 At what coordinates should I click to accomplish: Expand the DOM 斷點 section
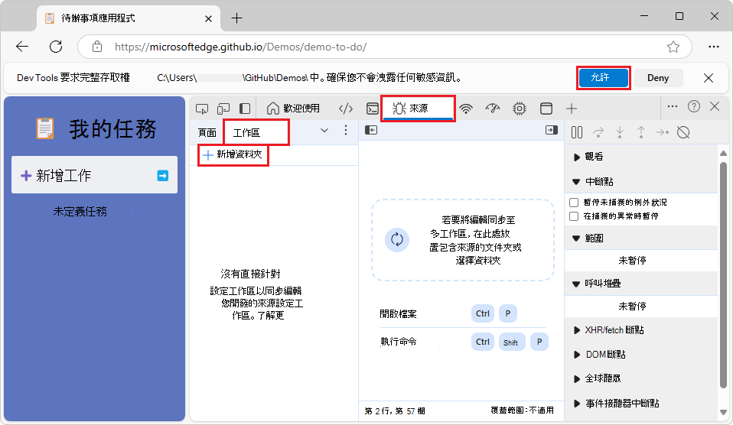(641, 355)
